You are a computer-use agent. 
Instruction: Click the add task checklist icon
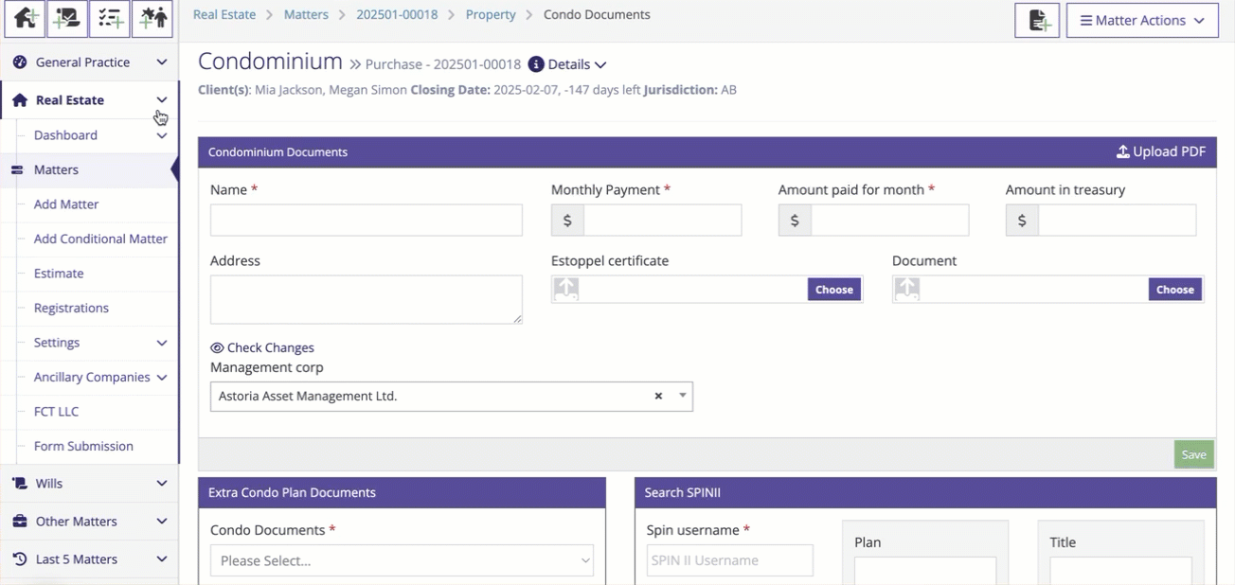(110, 18)
